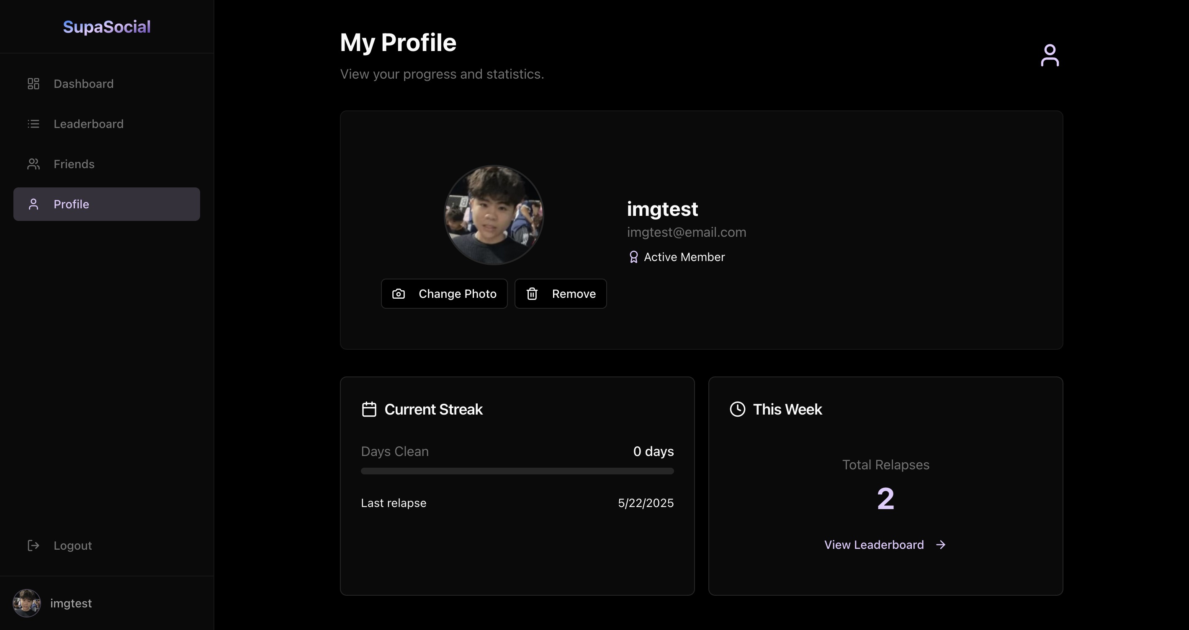Click the Last relapse label
The width and height of the screenshot is (1189, 630).
(393, 503)
